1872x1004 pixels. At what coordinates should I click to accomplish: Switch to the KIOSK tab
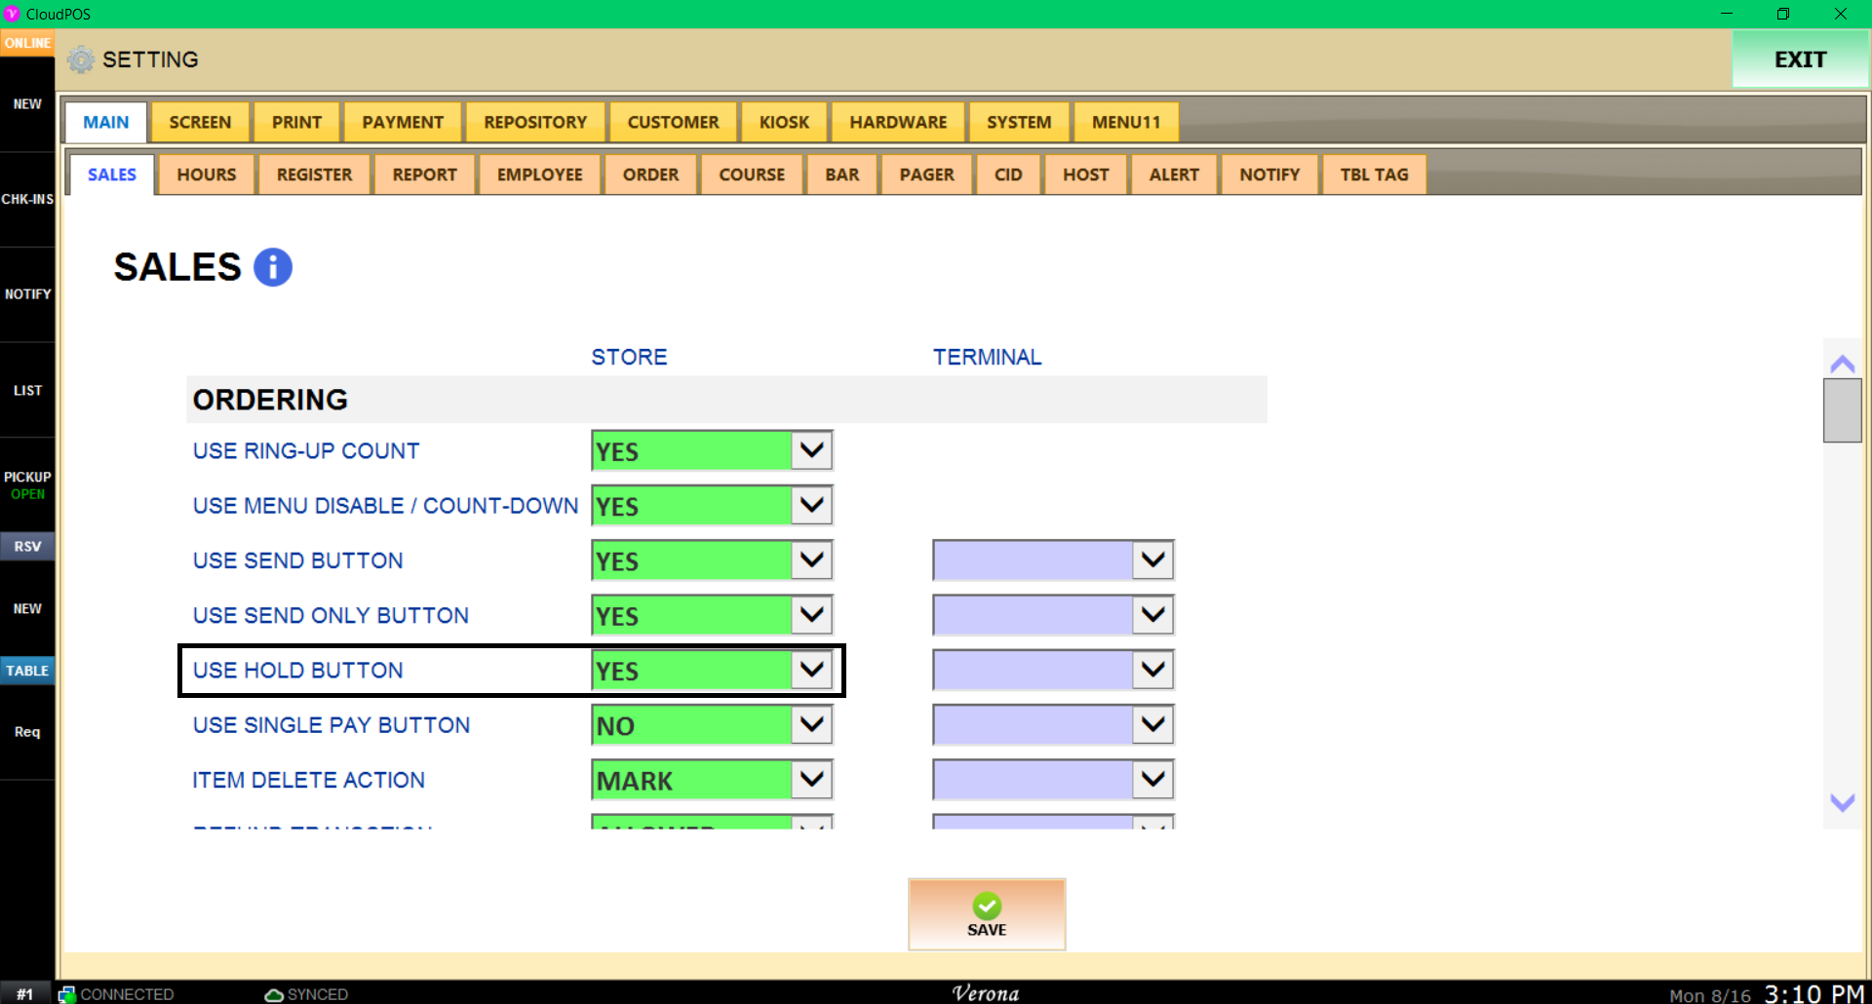point(784,122)
